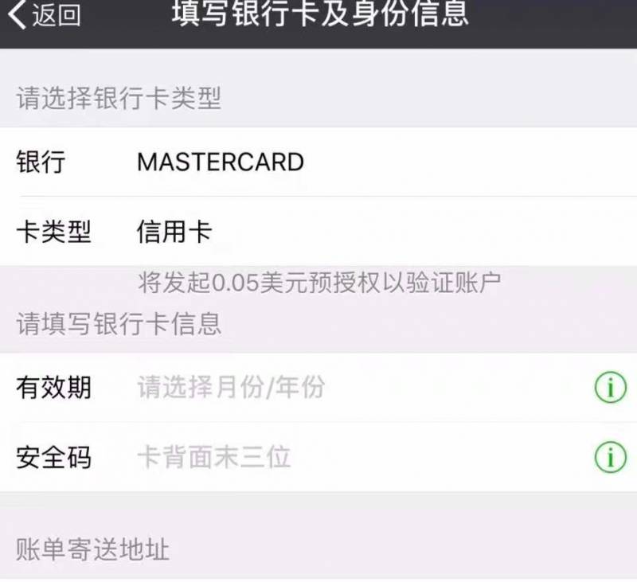The height and width of the screenshot is (582, 637).
Task: Tap the 请填写银行卡信息 section header
Action: pos(119,324)
